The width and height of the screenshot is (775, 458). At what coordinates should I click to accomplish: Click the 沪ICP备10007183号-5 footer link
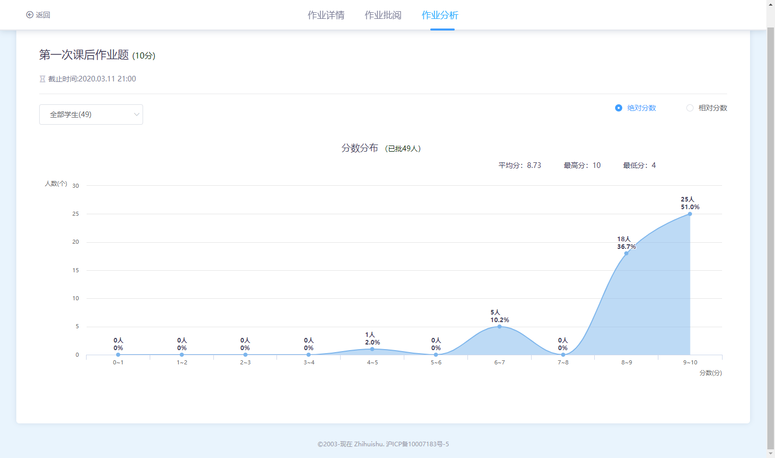click(x=417, y=444)
